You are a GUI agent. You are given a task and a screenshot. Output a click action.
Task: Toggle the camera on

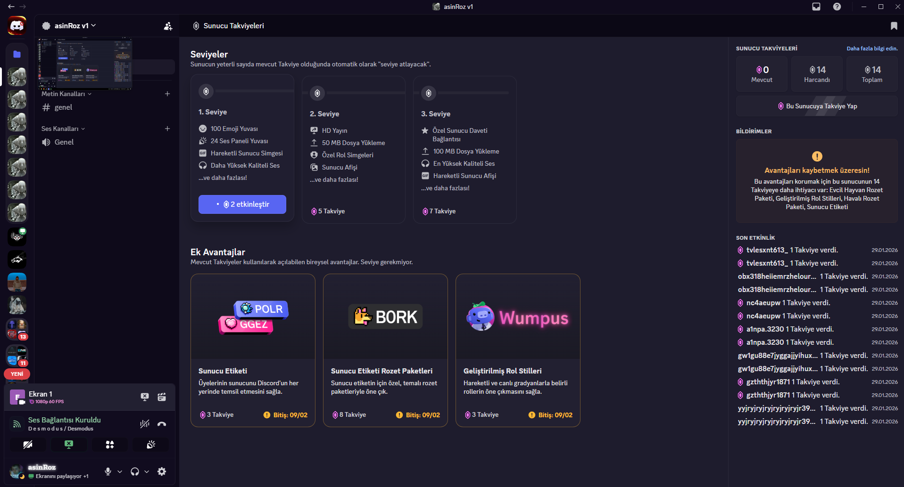pyautogui.click(x=28, y=445)
